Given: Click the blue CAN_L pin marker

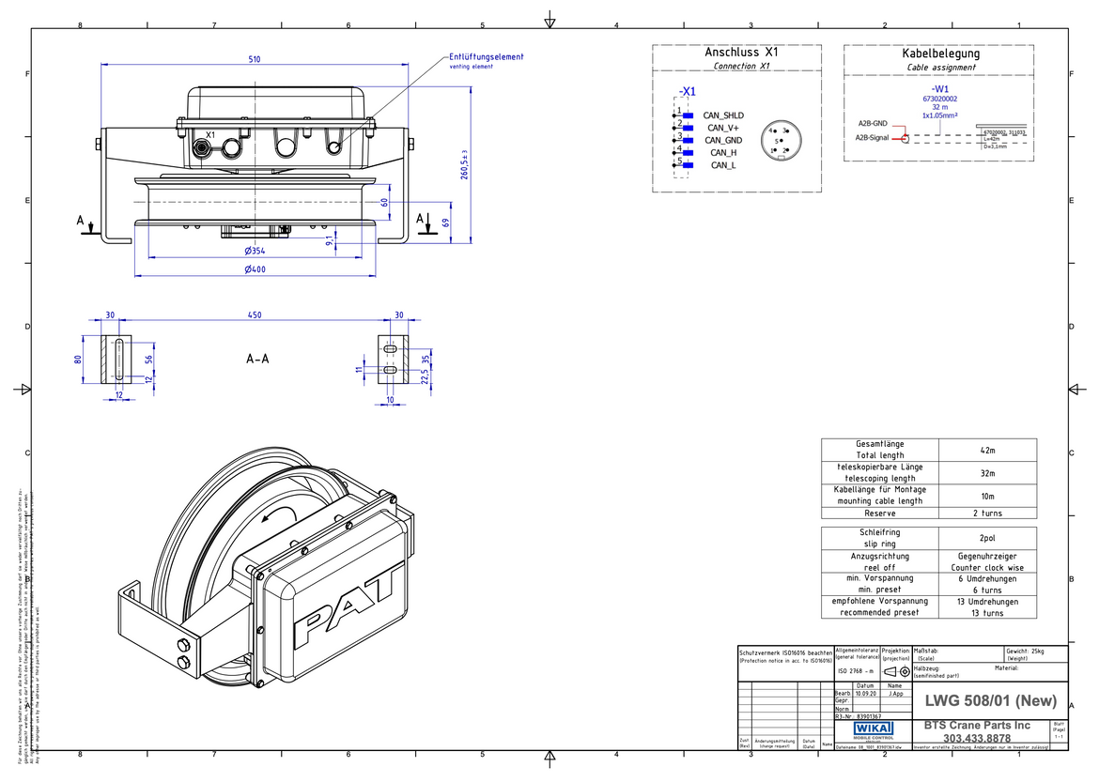Looking at the screenshot, I should click(687, 165).
